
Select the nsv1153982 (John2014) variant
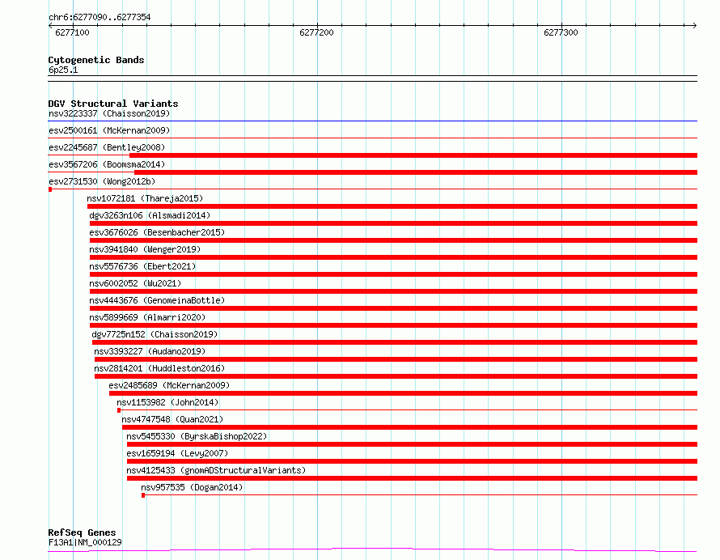pos(167,402)
